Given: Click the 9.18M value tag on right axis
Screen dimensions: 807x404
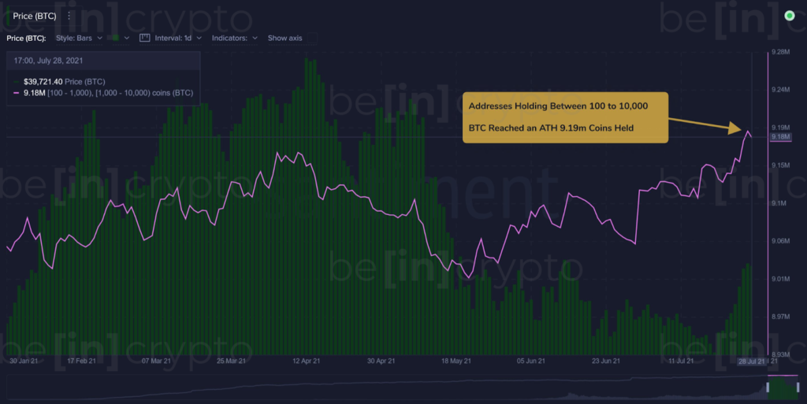Looking at the screenshot, I should 780,137.
